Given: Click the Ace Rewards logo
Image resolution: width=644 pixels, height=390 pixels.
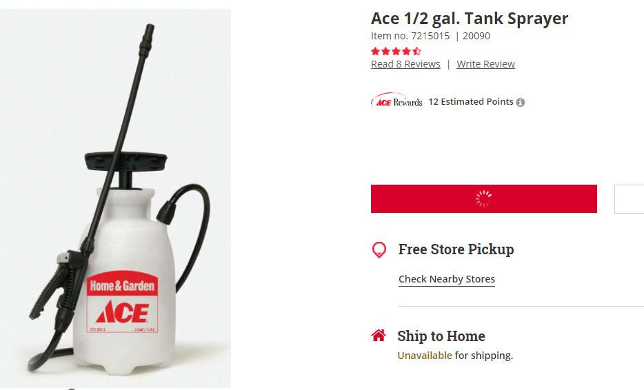Looking at the screenshot, I should click(x=396, y=101).
